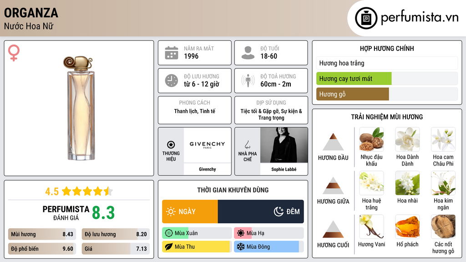The image size is (466, 262).
Task: Select the Hoa huệ trắng note image
Action: pyautogui.click(x=371, y=183)
